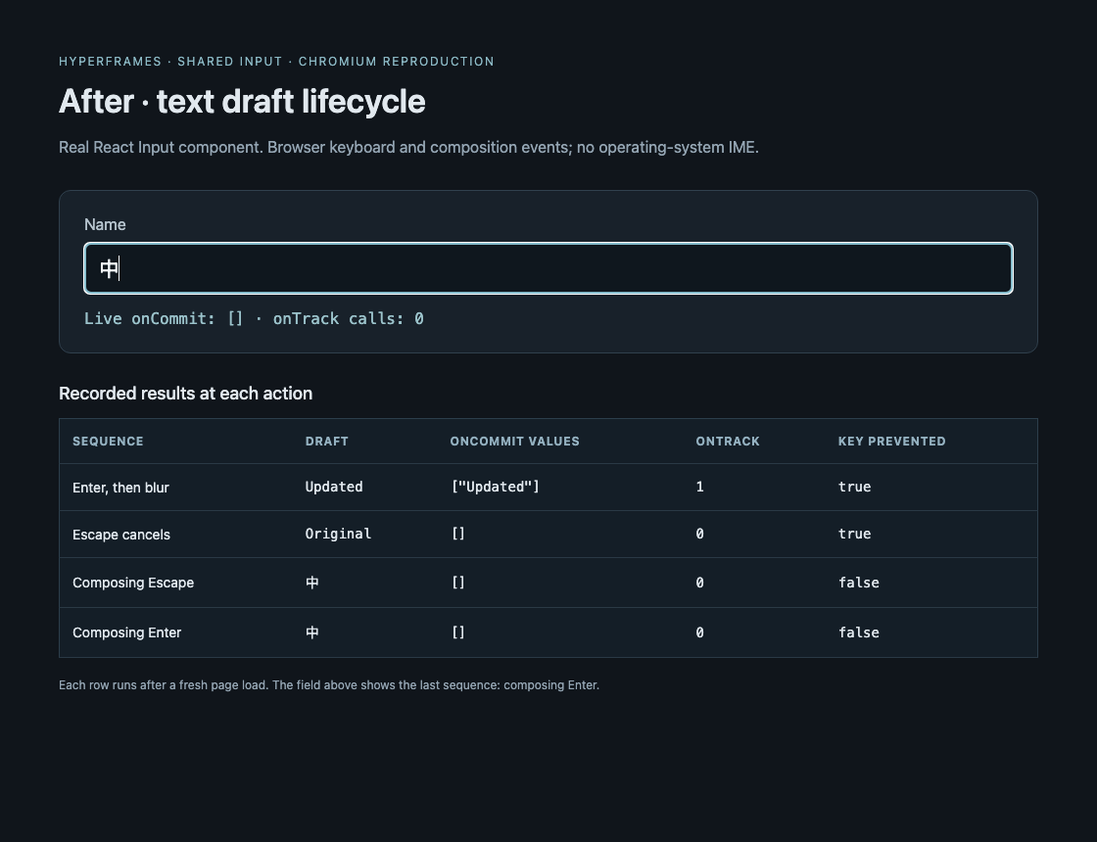
Task: Click the 'Original' draft cell
Action: [338, 534]
